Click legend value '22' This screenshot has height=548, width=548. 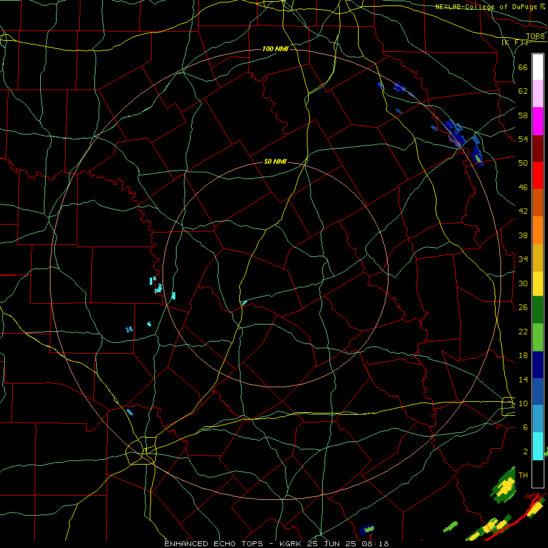[523, 331]
